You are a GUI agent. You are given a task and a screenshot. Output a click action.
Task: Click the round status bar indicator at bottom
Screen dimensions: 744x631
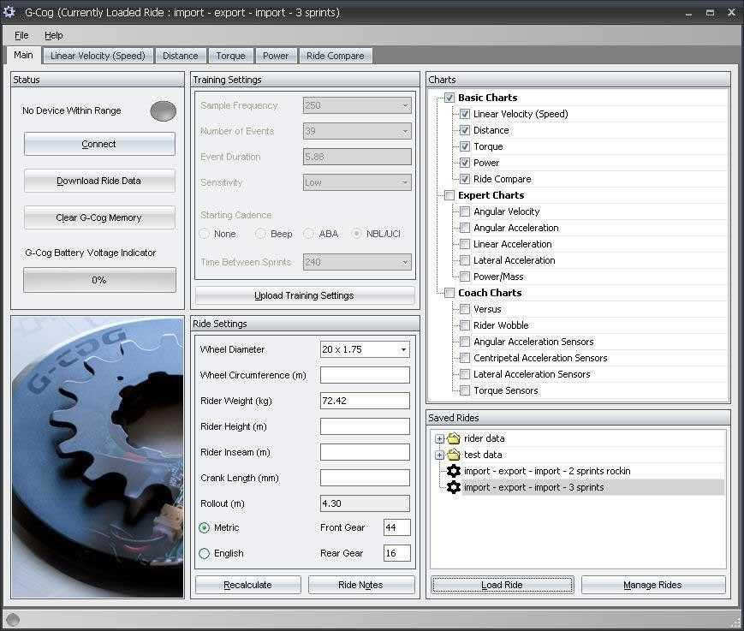click(13, 620)
